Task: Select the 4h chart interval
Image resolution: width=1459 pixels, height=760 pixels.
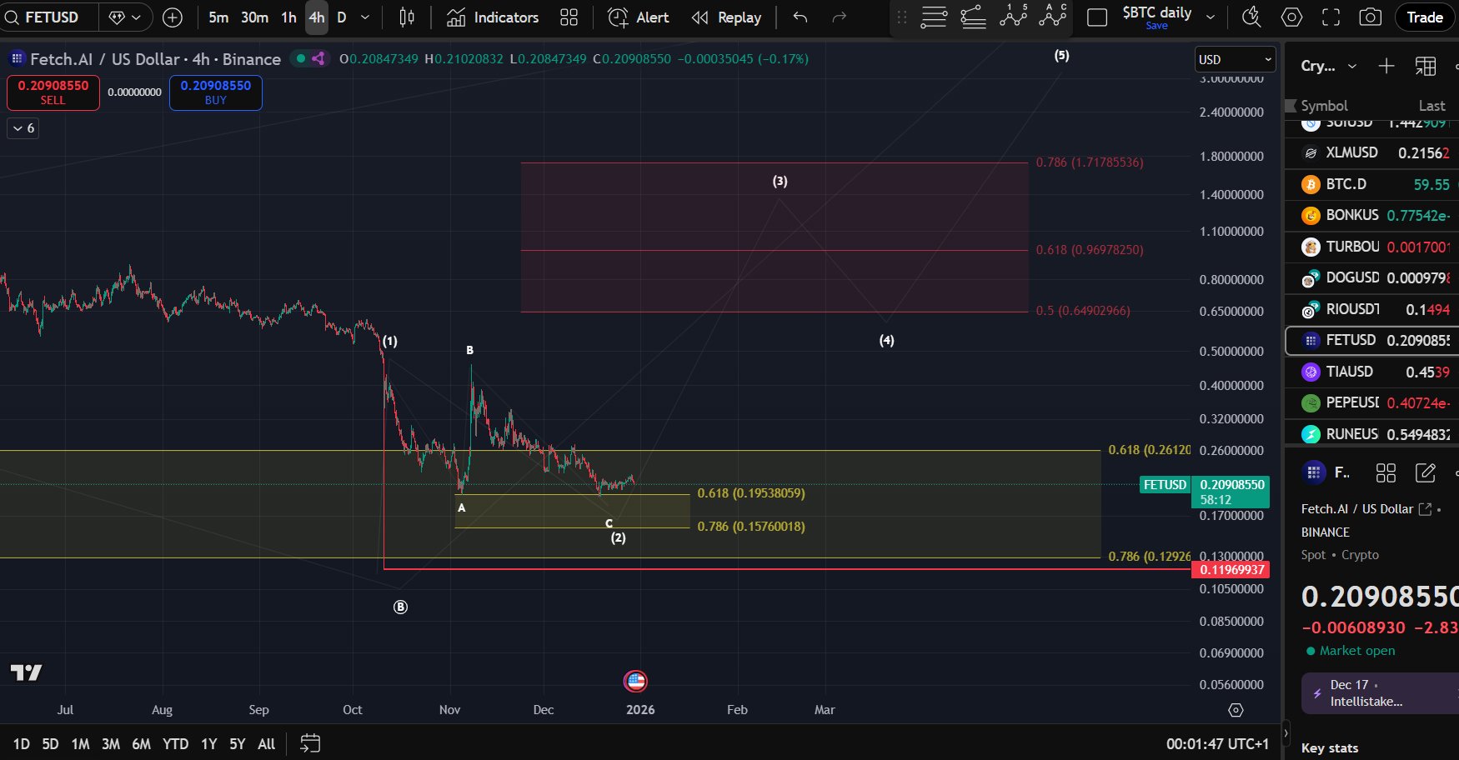Action: click(317, 17)
